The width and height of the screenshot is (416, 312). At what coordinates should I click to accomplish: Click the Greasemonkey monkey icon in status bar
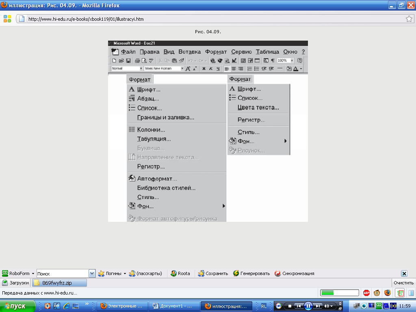click(377, 293)
